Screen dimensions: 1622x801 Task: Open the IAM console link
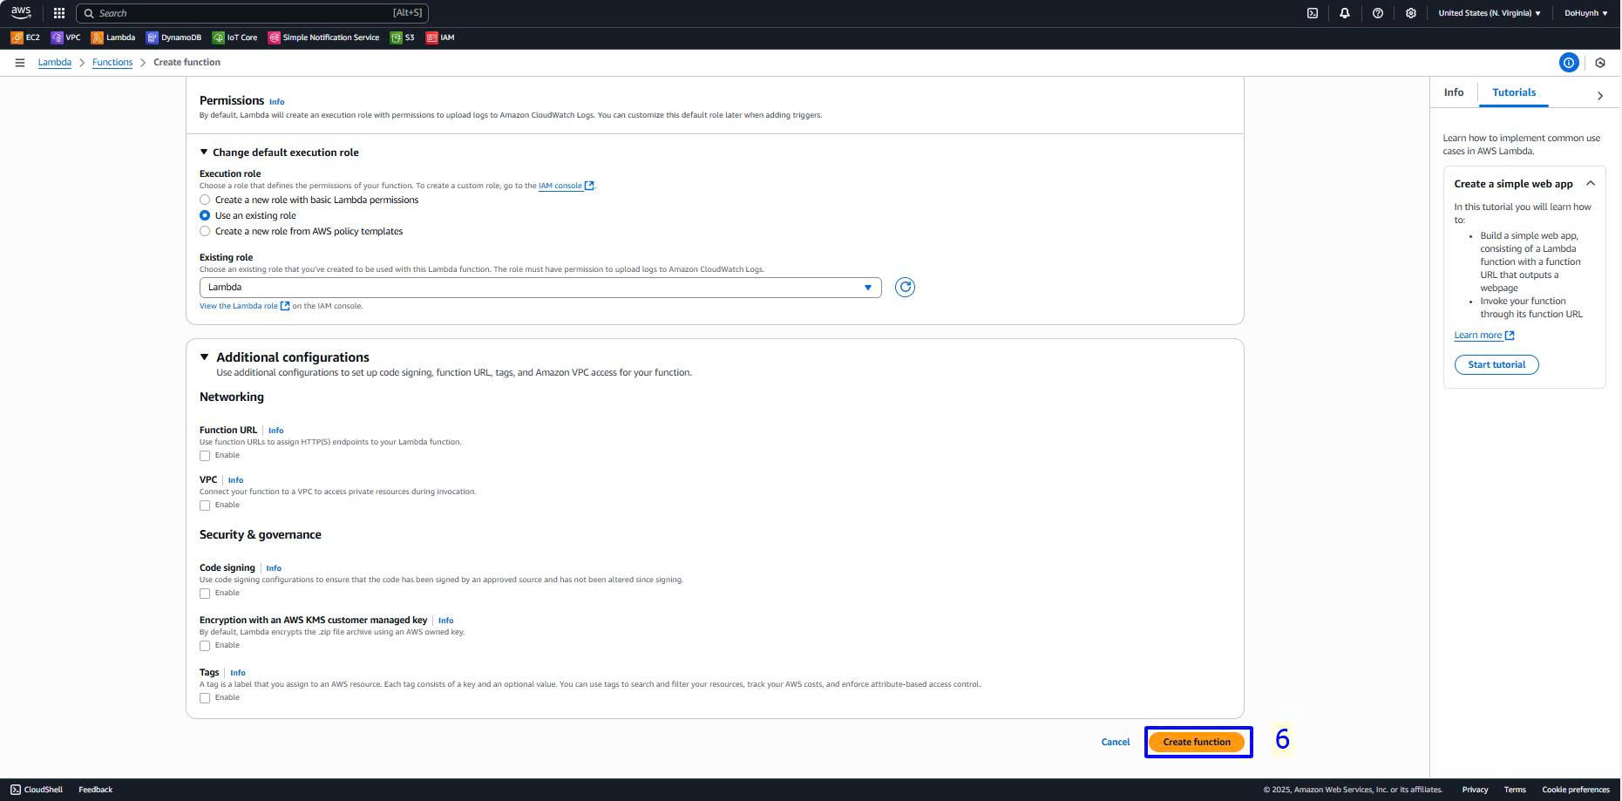coord(560,186)
